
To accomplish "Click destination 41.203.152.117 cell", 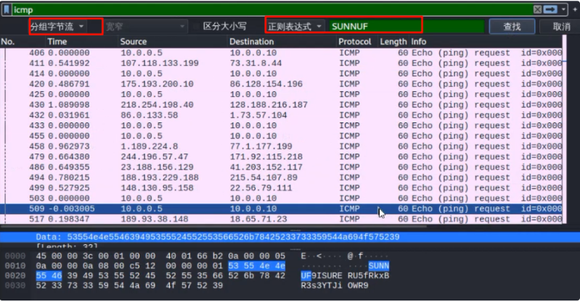I will click(266, 167).
